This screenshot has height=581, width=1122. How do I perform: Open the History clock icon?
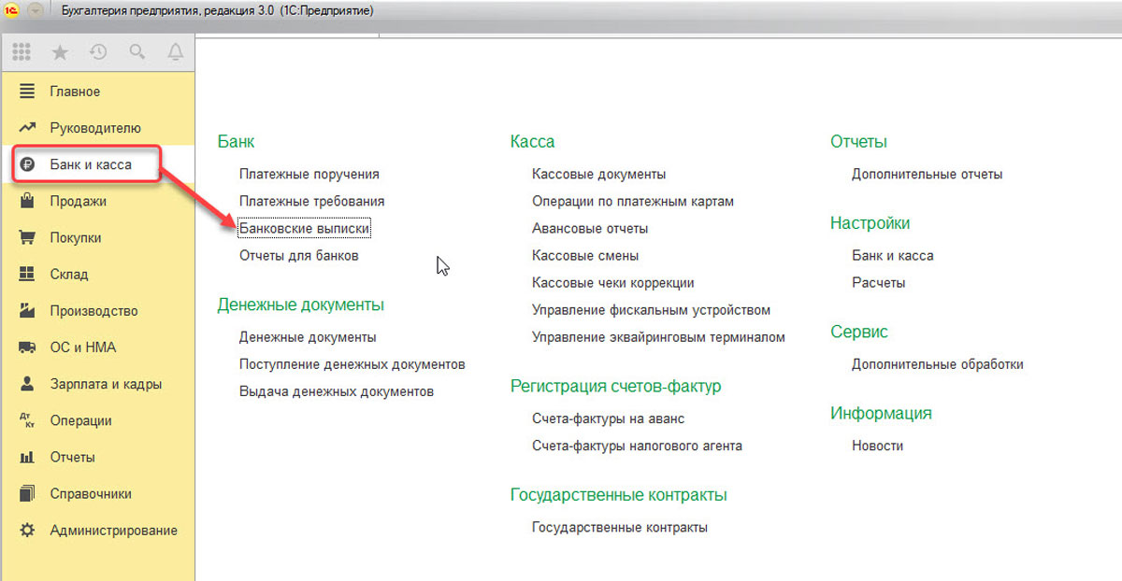[98, 52]
